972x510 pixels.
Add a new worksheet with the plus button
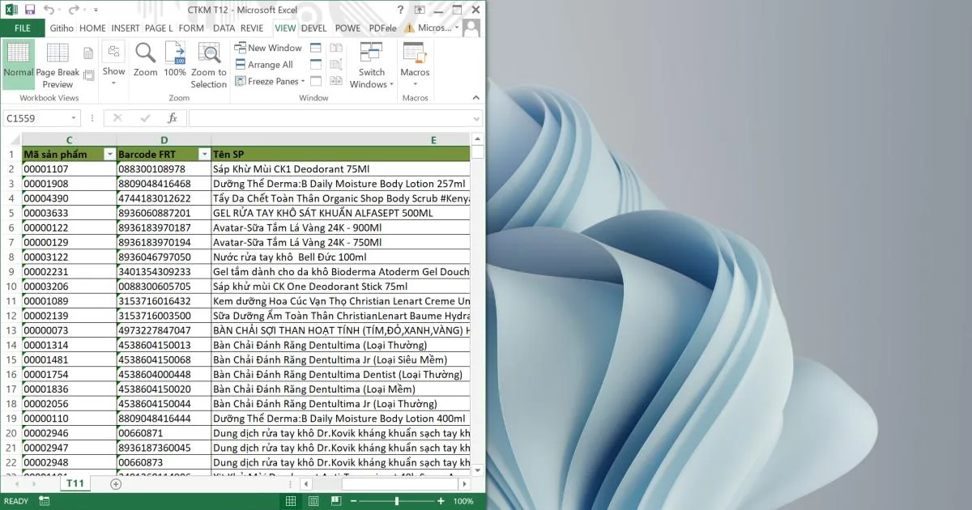pyautogui.click(x=115, y=482)
